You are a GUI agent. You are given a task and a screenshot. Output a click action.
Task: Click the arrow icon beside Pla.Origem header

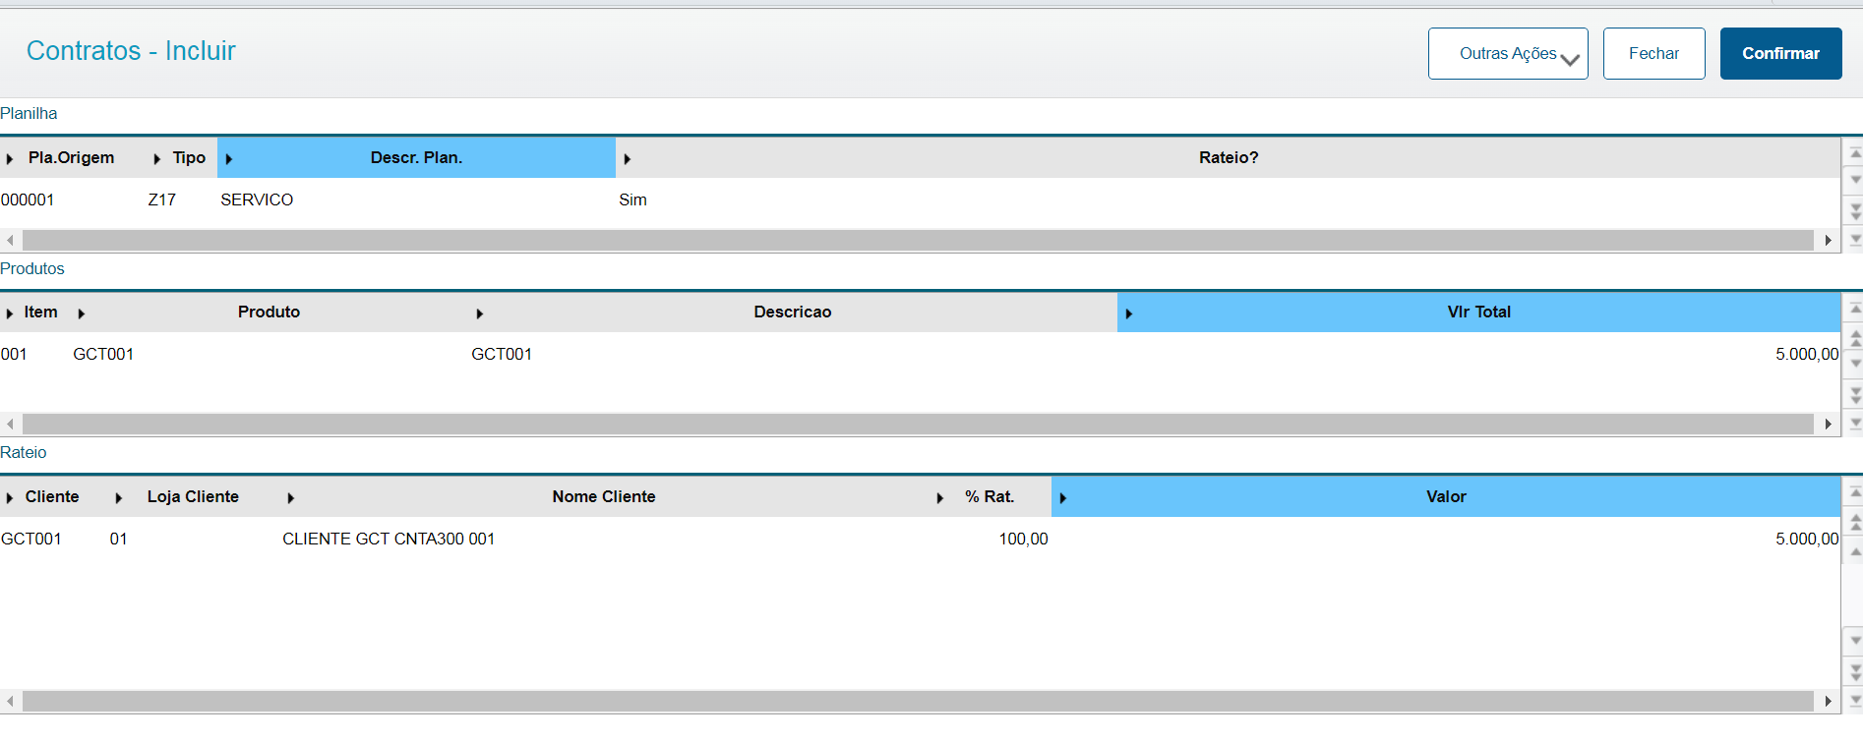pos(10,159)
